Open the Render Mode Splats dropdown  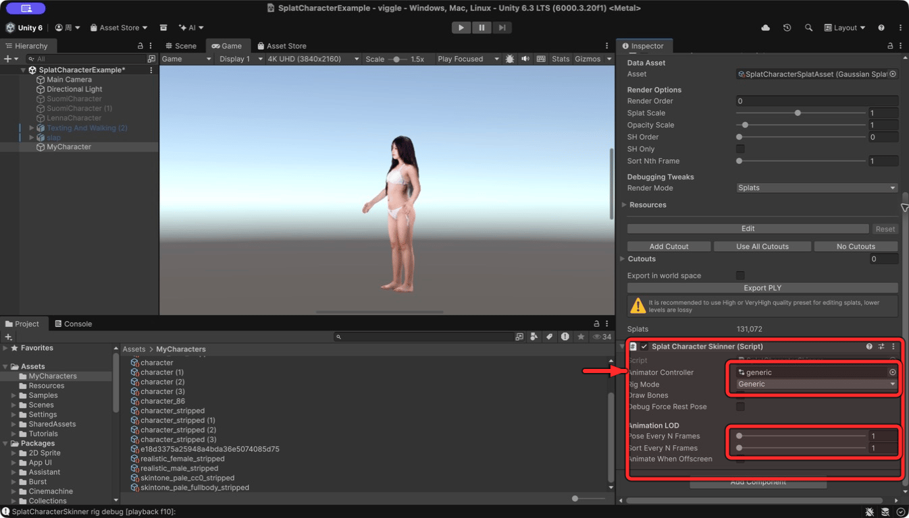pos(816,188)
